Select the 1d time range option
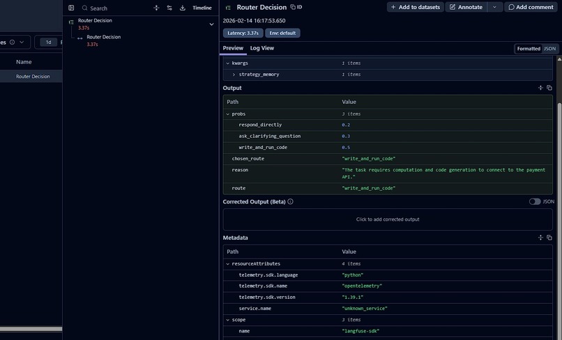This screenshot has width=562, height=340. [x=48, y=42]
